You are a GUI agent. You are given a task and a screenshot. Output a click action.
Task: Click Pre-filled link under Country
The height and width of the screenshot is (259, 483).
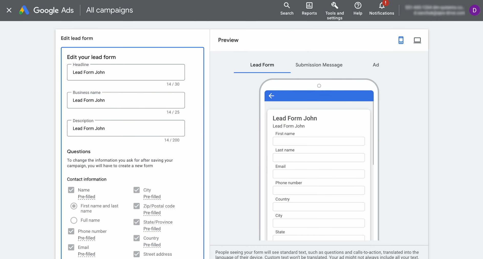[152, 245]
